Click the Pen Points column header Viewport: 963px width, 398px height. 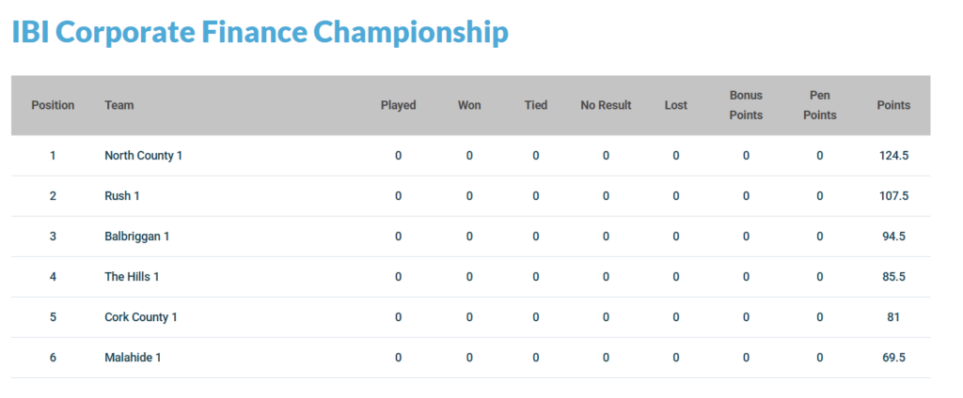(x=819, y=105)
